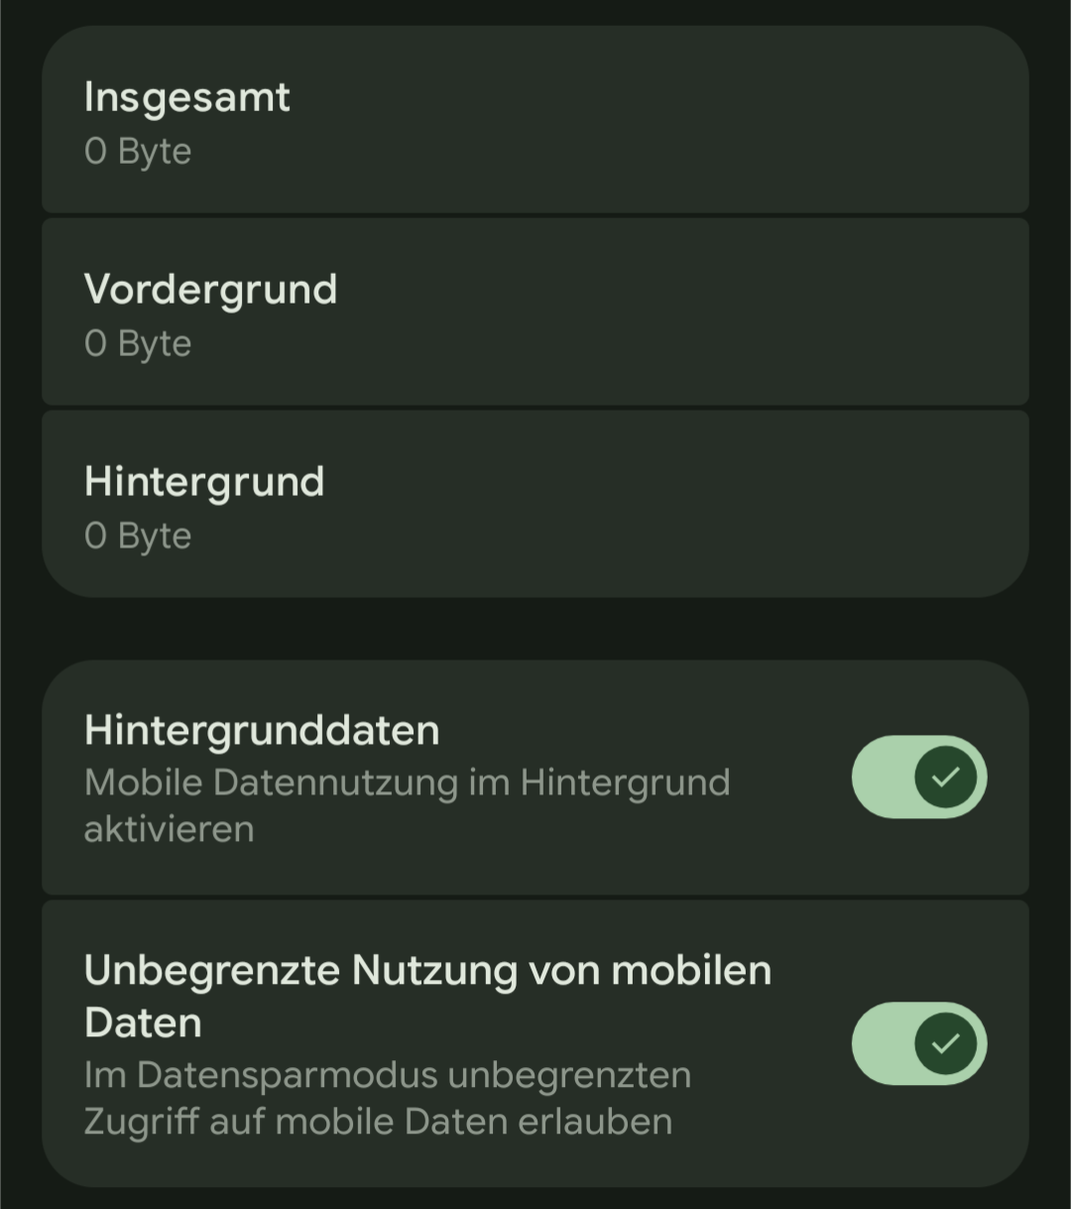Toggle the Hintergrunddaten switch off
This screenshot has height=1209, width=1071.
tap(918, 777)
